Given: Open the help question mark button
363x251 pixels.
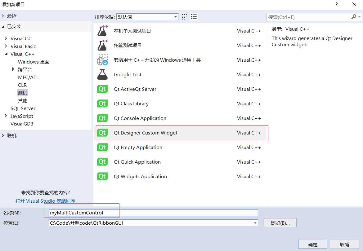Looking at the screenshot, I should pos(336,4).
